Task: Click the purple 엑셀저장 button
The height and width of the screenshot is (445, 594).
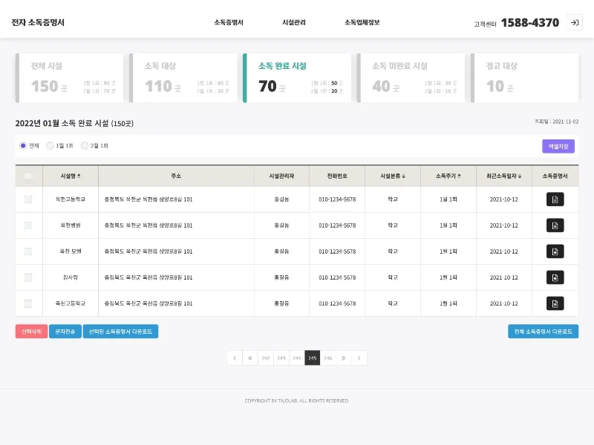Action: [558, 146]
